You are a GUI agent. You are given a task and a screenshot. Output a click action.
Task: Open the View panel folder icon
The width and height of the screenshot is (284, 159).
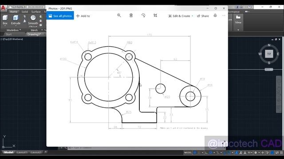coord(238,17)
